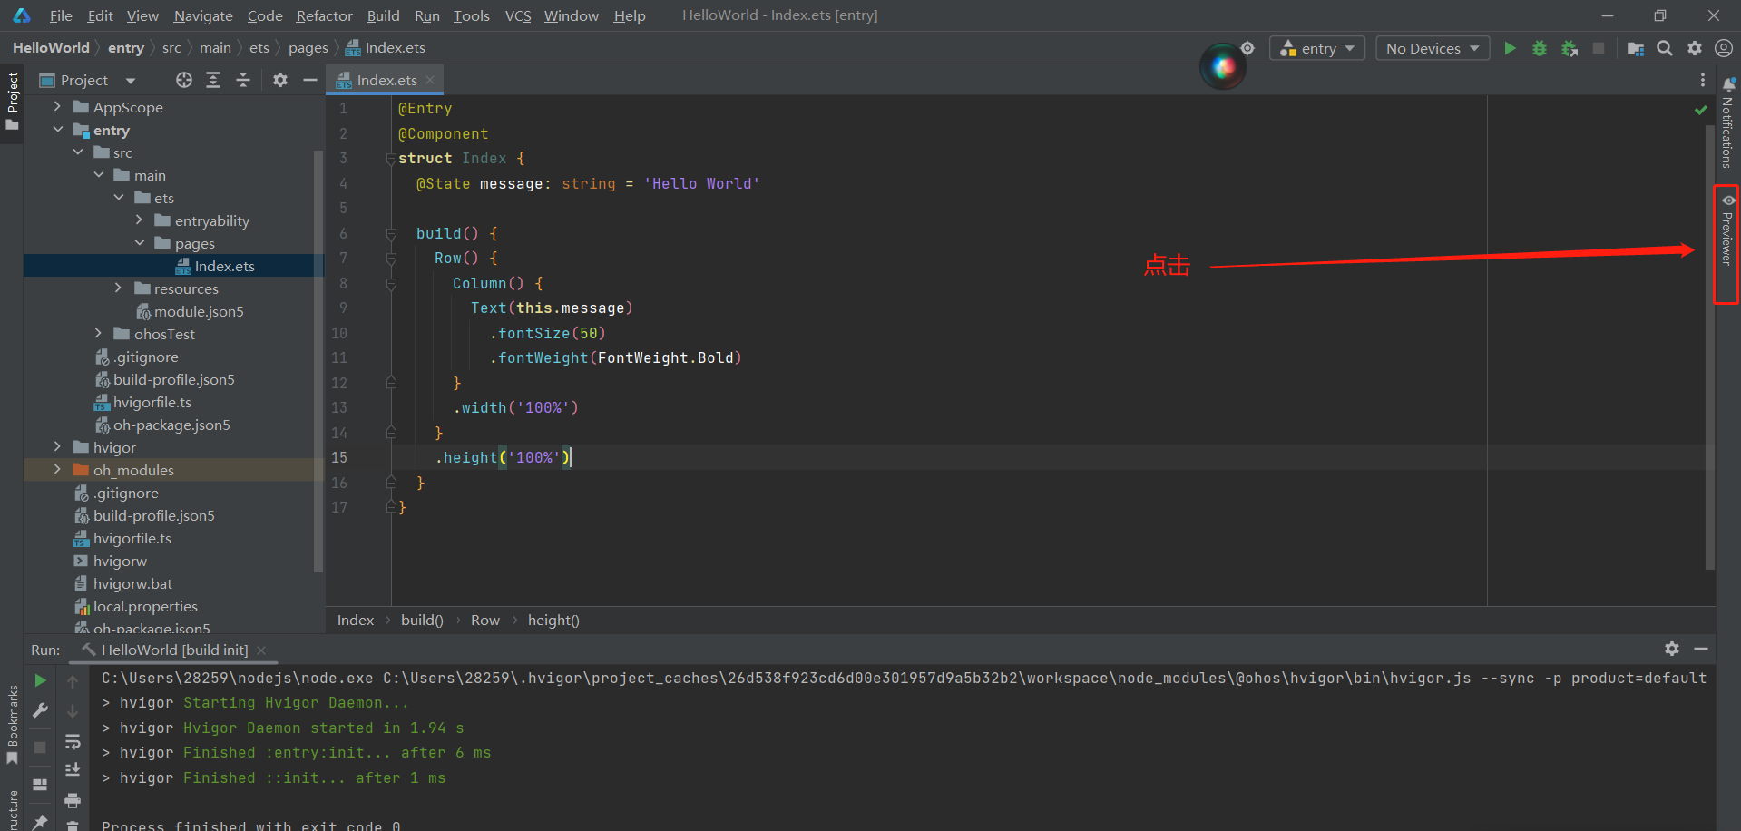Click HelloWorld breadcrumb in navigation bar

(x=51, y=48)
